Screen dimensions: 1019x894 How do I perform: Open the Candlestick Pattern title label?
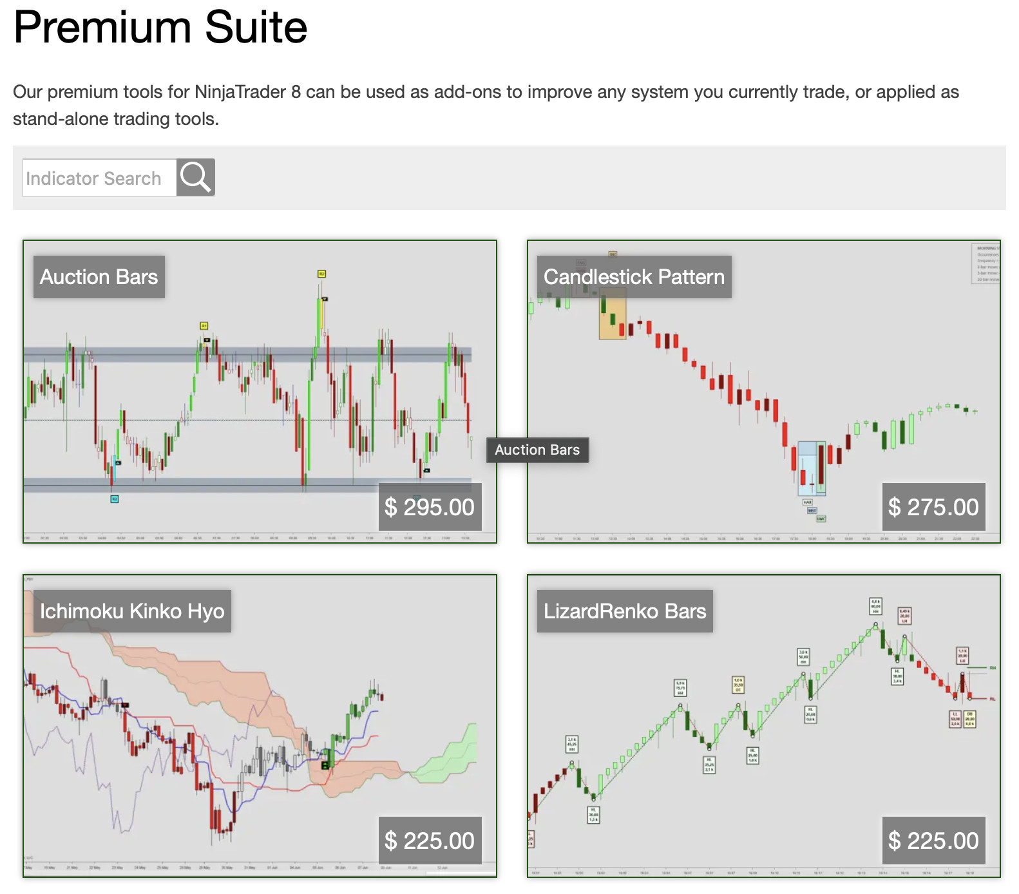634,277
